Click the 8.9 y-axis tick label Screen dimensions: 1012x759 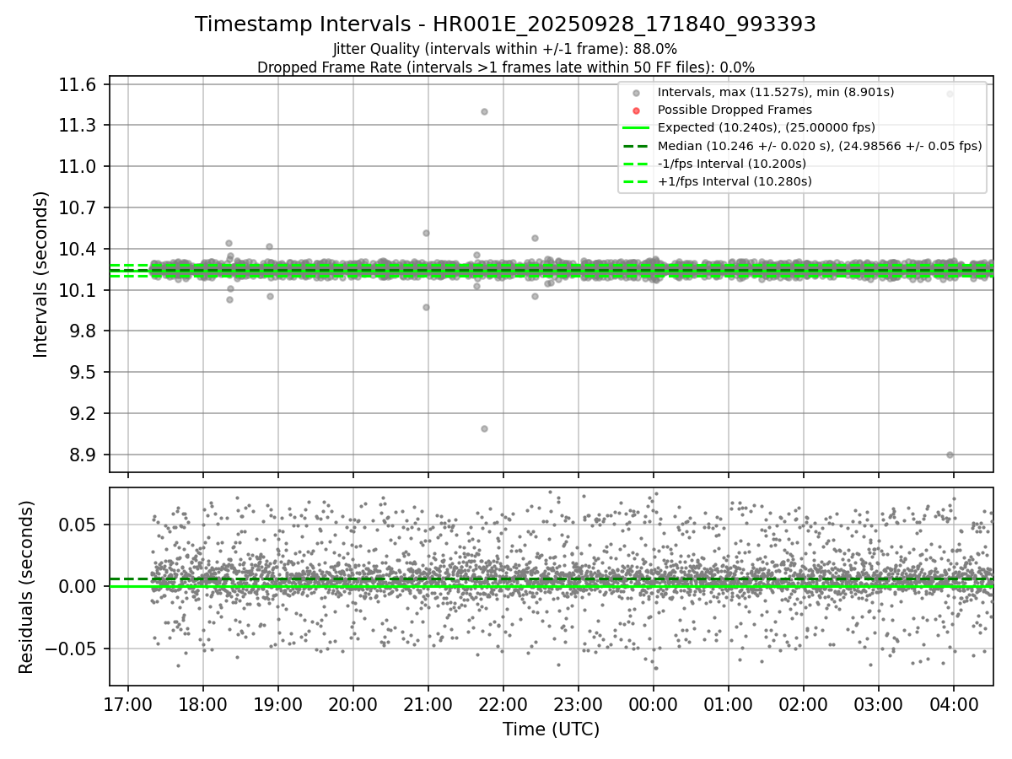pos(83,455)
